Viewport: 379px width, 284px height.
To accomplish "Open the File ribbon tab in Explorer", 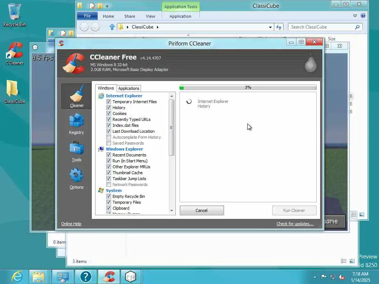I will (x=87, y=16).
